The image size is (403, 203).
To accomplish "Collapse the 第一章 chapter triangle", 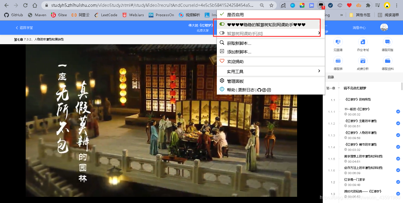I will pos(339,88).
